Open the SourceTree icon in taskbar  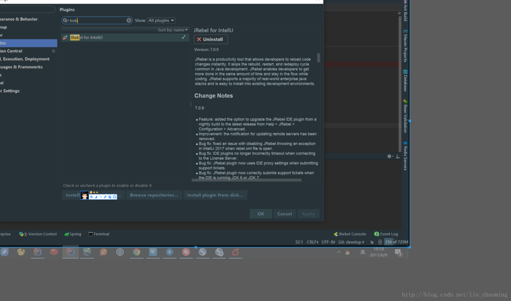click(120, 252)
